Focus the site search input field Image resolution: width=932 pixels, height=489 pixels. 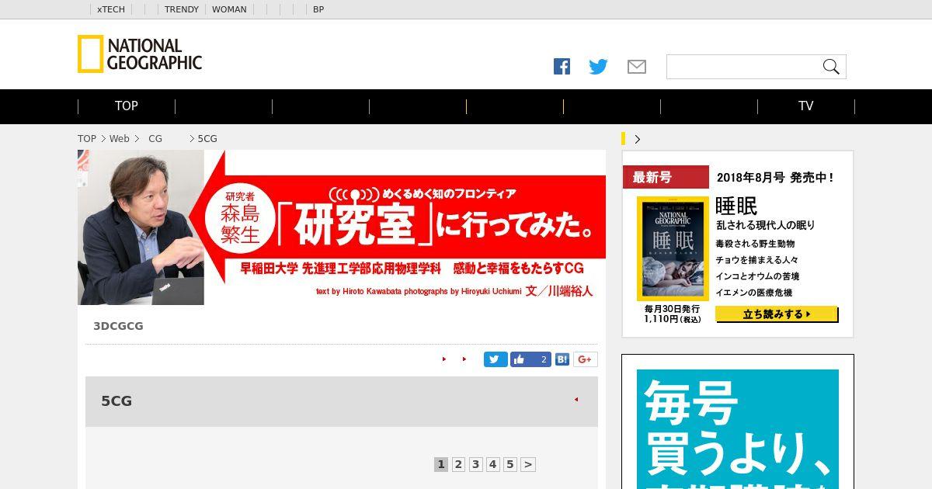743,67
